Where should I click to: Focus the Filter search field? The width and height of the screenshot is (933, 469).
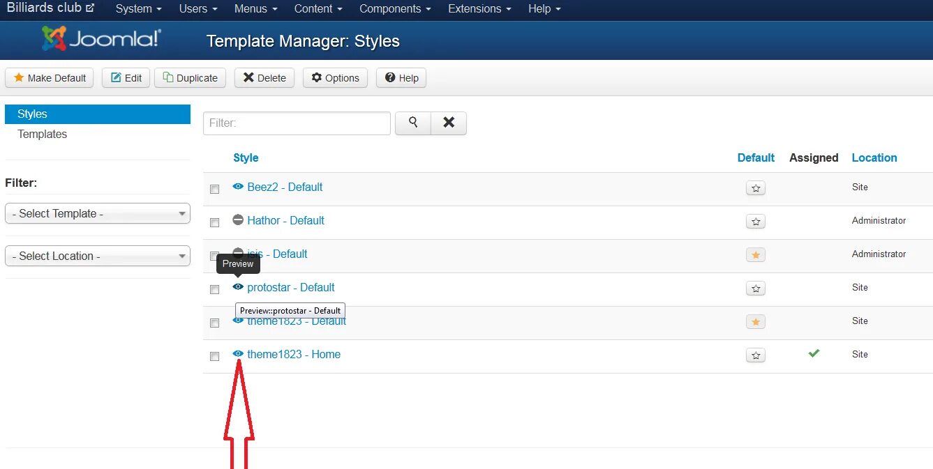(297, 123)
